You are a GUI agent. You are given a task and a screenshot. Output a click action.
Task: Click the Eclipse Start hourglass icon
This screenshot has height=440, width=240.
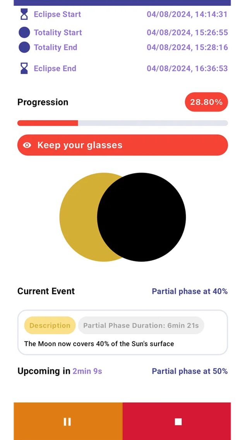click(24, 14)
